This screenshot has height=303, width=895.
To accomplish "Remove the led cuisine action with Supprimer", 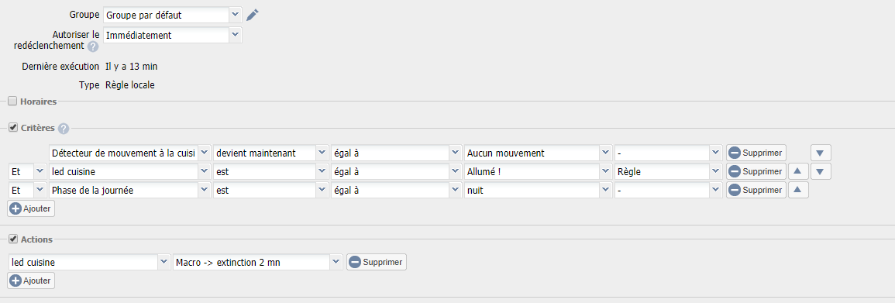I will [x=377, y=263].
